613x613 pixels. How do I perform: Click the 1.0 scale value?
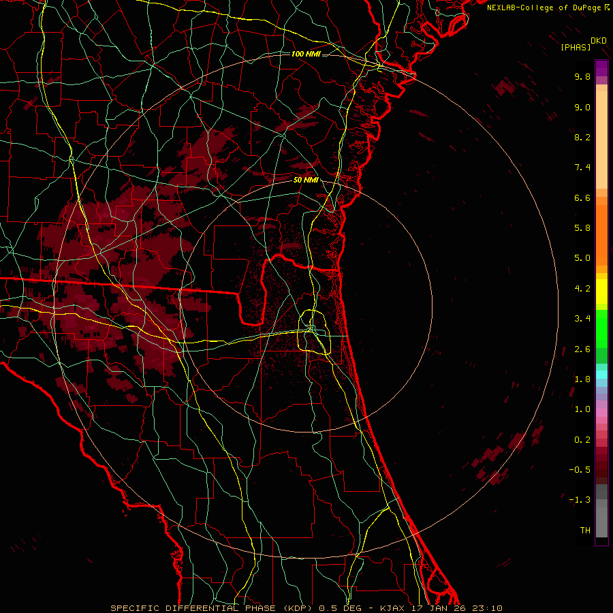pyautogui.click(x=582, y=409)
